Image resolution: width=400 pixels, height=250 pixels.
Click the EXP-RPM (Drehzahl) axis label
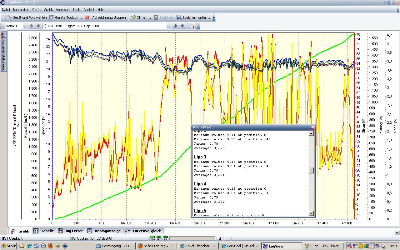coord(14,126)
